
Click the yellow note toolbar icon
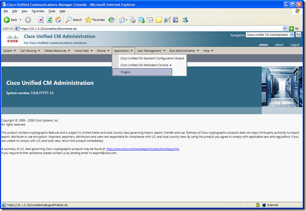159,20
